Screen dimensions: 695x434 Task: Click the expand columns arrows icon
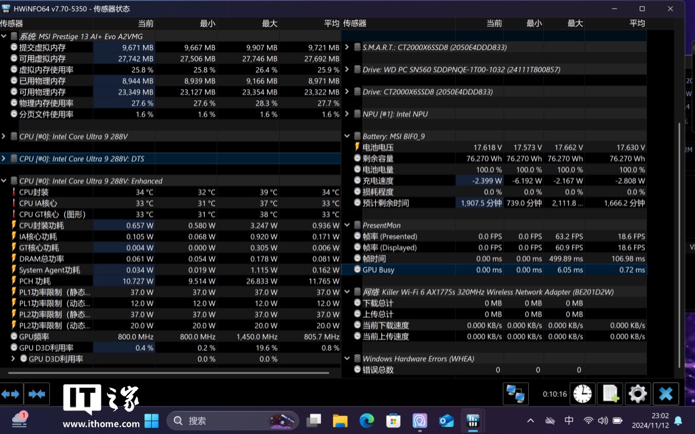click(11, 394)
